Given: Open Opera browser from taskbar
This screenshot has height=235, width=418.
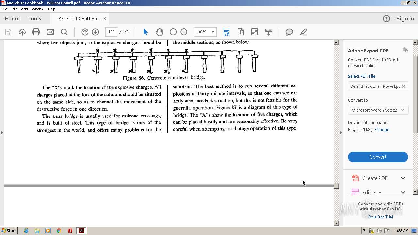Looking at the screenshot, I should (x=70, y=231).
